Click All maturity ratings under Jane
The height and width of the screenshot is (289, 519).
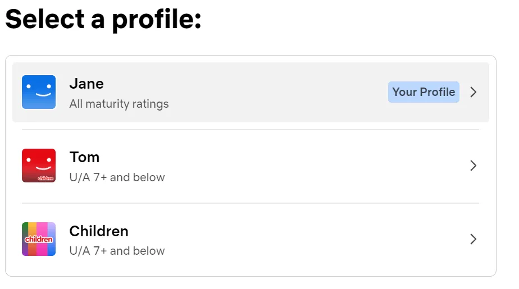[119, 104]
